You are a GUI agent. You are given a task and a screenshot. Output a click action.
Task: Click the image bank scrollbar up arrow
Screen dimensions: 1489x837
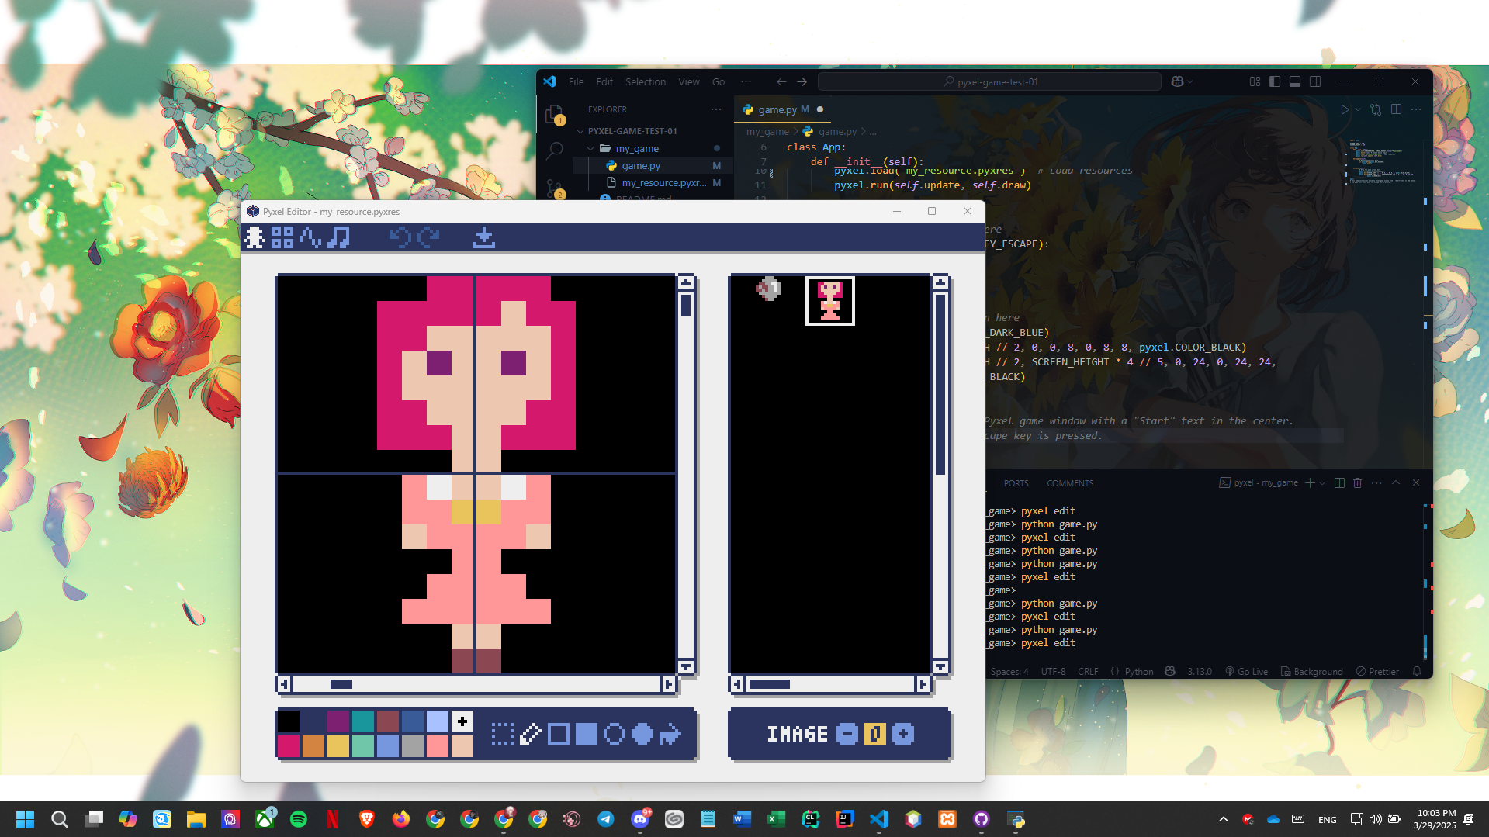click(940, 282)
